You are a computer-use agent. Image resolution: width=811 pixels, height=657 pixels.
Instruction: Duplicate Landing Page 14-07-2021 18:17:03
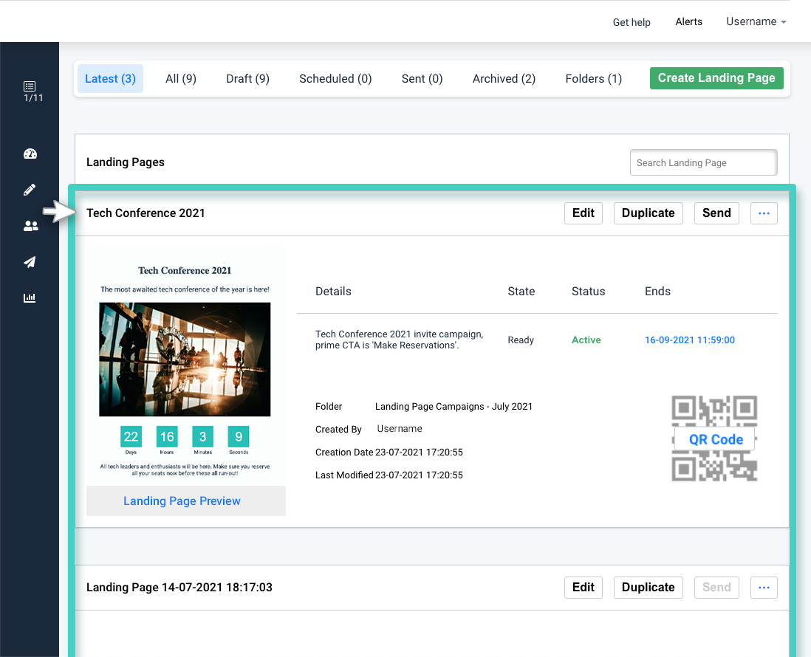tap(648, 587)
